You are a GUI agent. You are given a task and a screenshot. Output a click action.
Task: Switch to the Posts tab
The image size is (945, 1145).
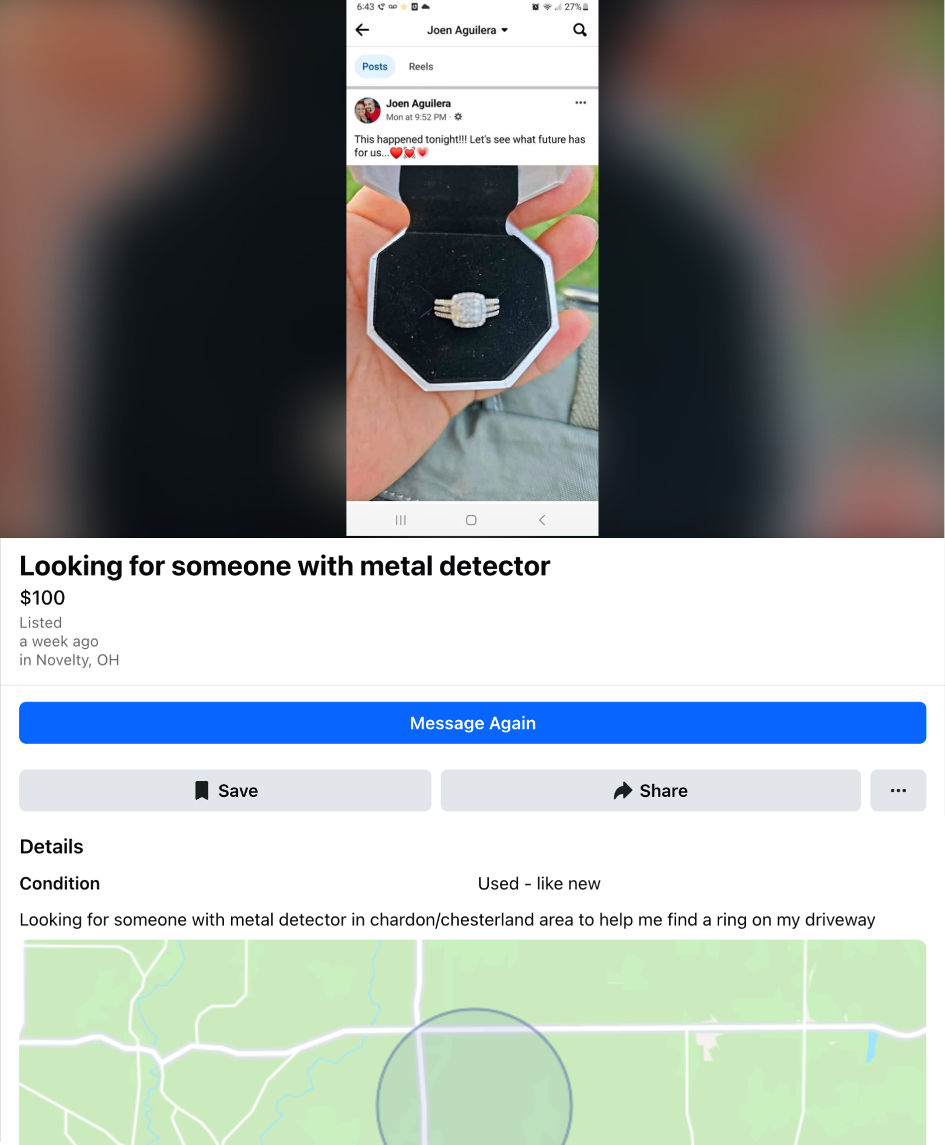[x=374, y=66]
